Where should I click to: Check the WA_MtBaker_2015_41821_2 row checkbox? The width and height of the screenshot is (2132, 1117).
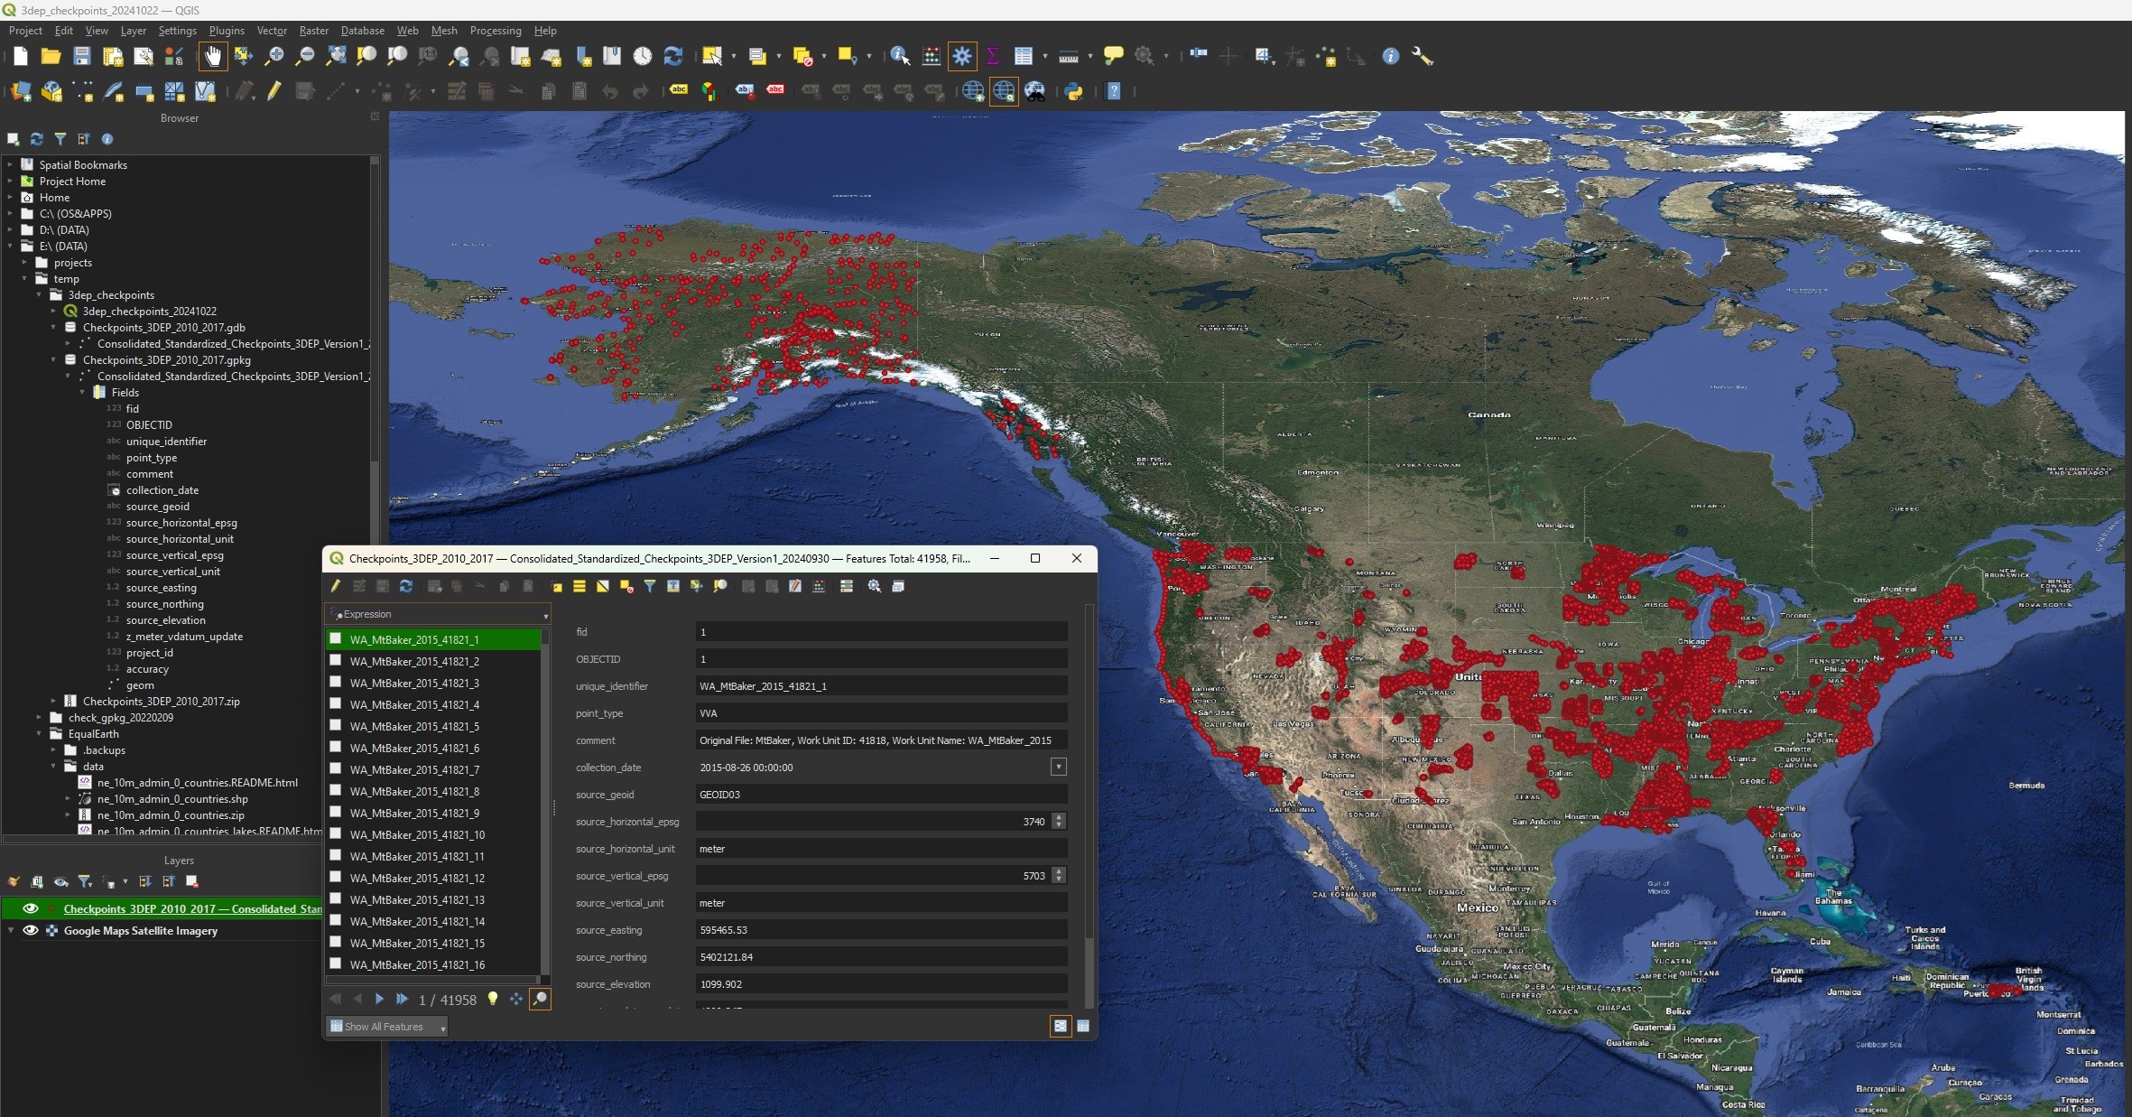[x=336, y=660]
